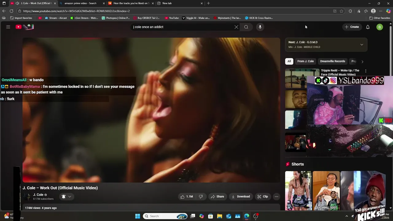Open more actions below the video
The width and height of the screenshot is (393, 221).
click(276, 196)
